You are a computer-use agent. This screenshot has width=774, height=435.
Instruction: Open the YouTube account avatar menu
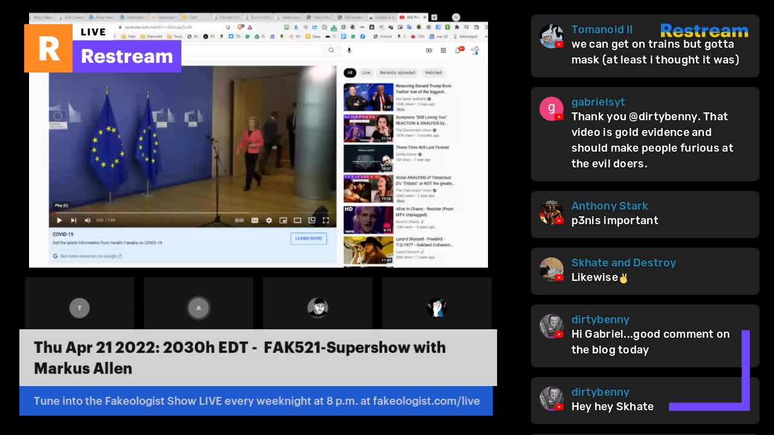(475, 51)
